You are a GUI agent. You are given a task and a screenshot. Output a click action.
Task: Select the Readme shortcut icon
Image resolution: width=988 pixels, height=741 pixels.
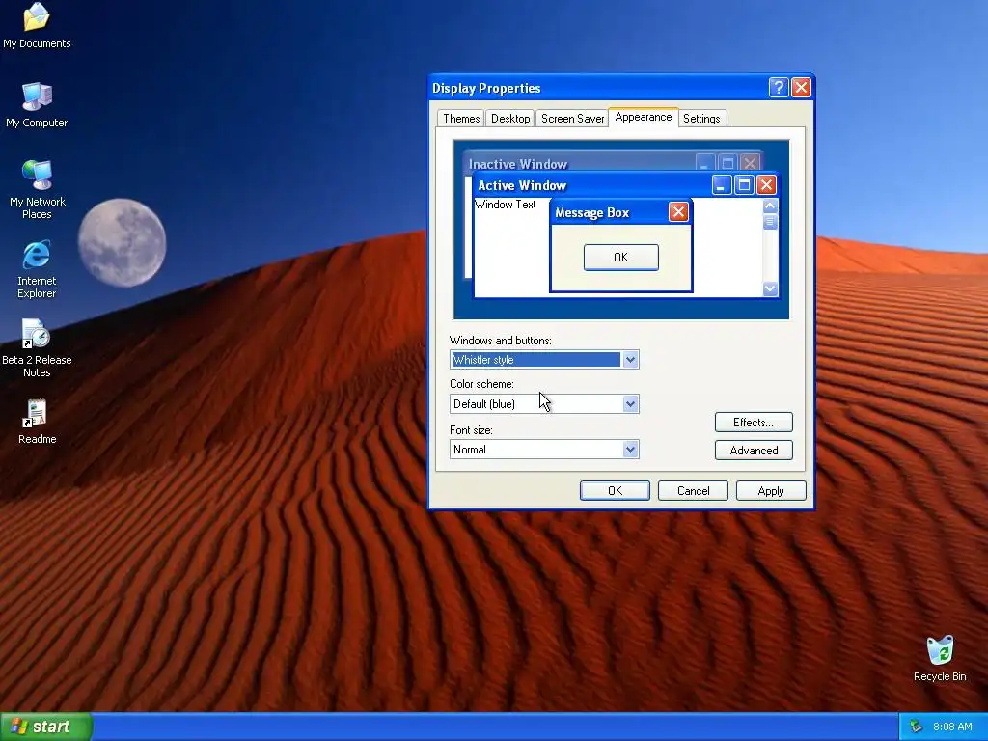pyautogui.click(x=37, y=421)
